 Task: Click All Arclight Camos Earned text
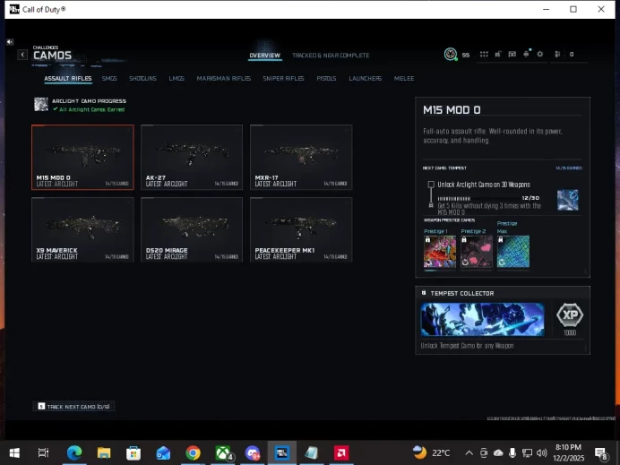[91, 109]
